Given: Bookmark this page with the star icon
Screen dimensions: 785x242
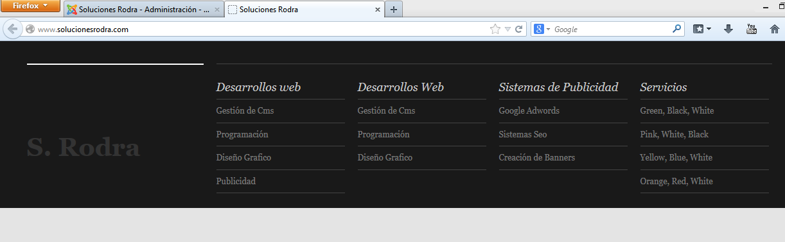Looking at the screenshot, I should point(495,29).
